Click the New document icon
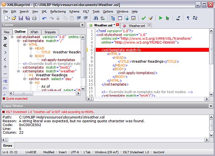 tap(6, 18)
